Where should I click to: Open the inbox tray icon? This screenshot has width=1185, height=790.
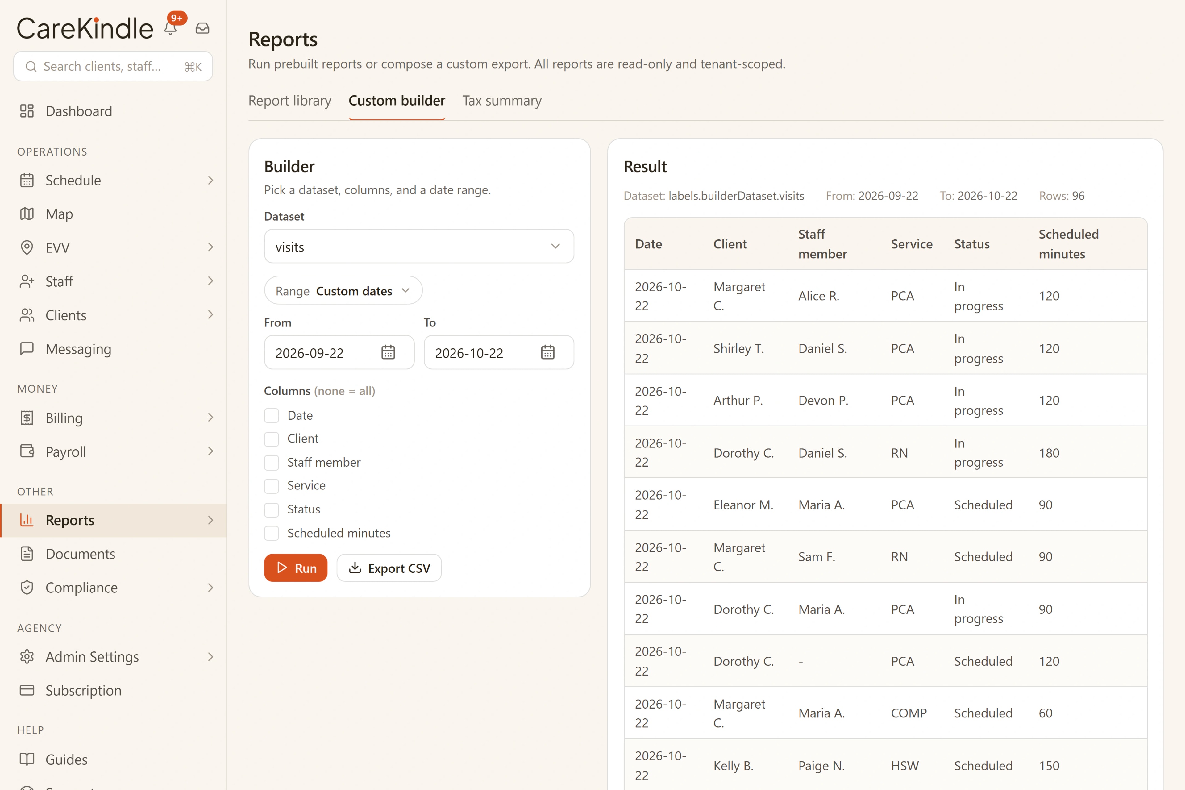pyautogui.click(x=202, y=28)
